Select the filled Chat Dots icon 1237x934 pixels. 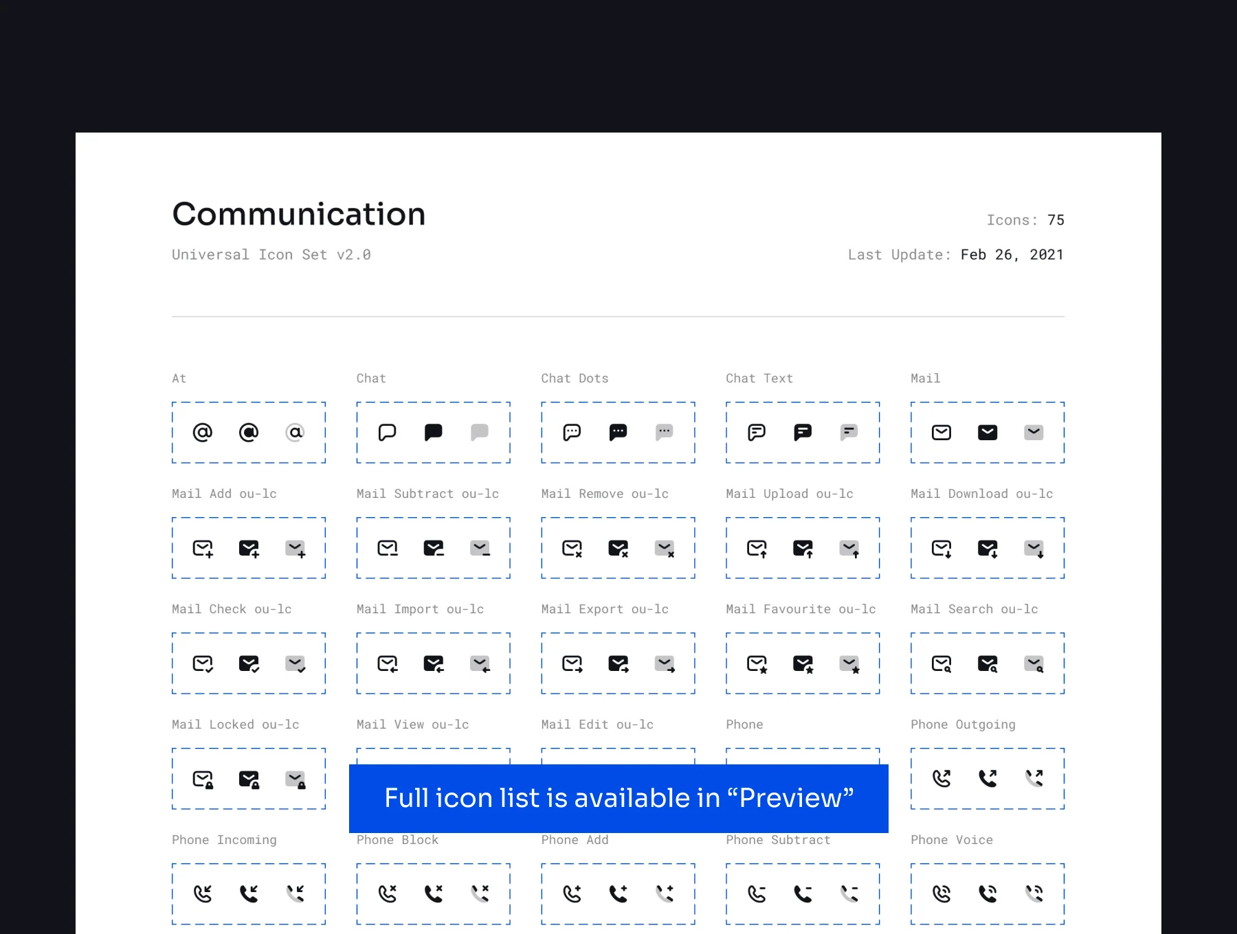[x=618, y=432]
